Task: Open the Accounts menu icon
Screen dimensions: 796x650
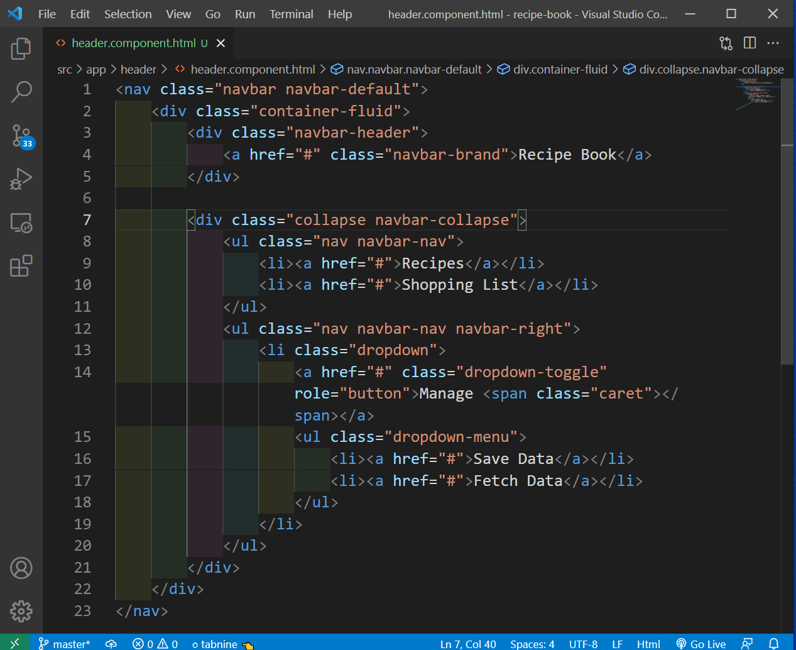Action: [x=21, y=568]
